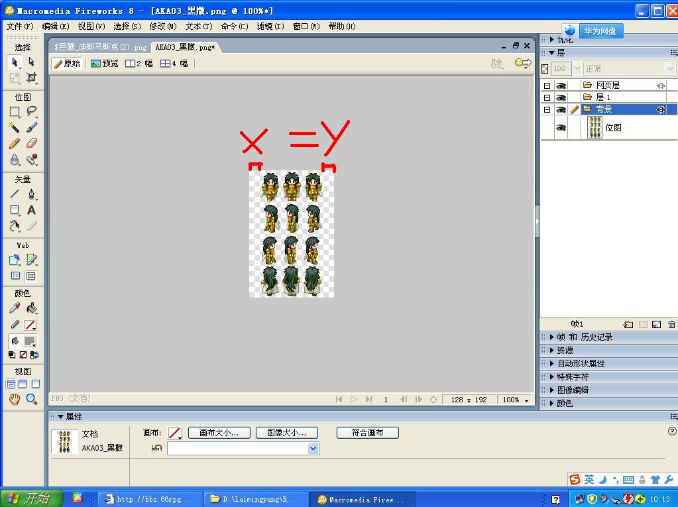Select the Magic Wand tool
Screen dimensions: 678x507
pos(15,127)
